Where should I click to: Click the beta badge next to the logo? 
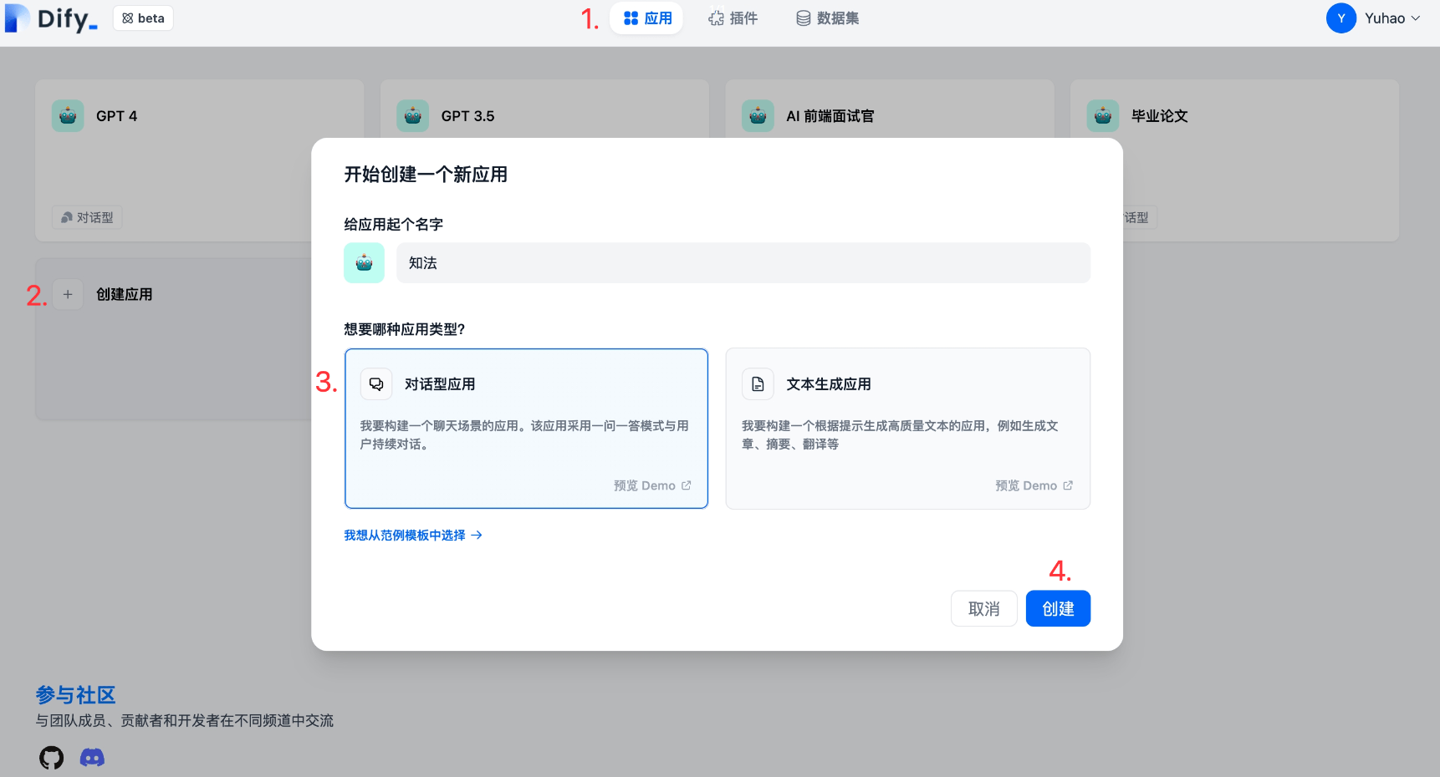(143, 18)
